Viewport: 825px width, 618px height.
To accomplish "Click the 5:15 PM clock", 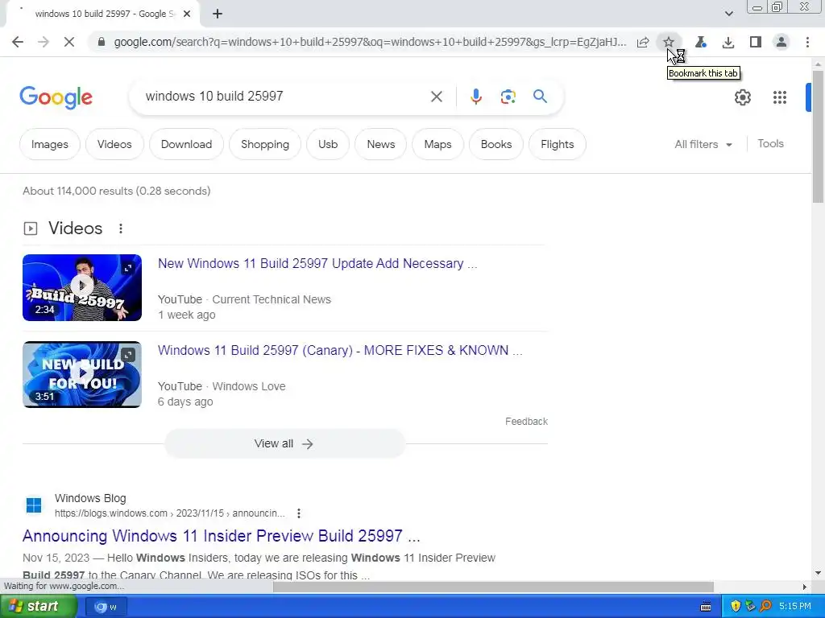I will [795, 607].
